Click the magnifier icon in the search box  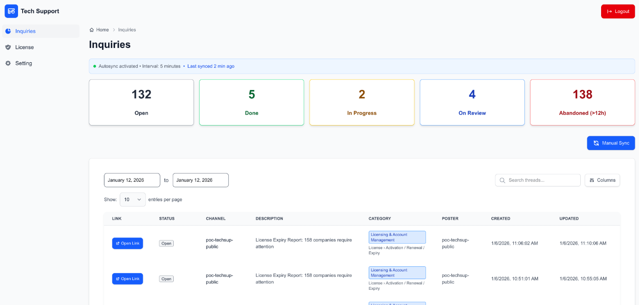point(502,180)
